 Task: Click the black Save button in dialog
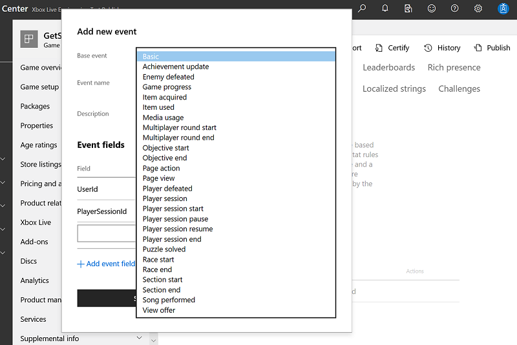(107, 298)
